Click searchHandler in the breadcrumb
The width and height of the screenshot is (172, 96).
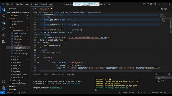[x=96, y=13]
